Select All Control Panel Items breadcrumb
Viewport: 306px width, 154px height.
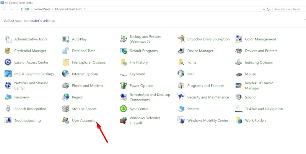pos(68,9)
